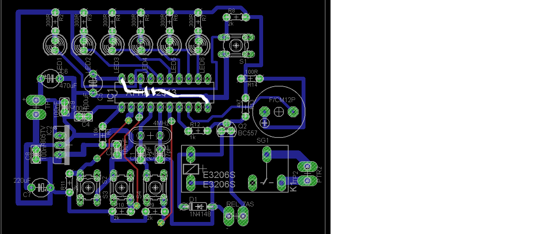Viewport: 547px width, 234px height.
Task: Click the K1 relay designator
Action: tap(293, 186)
